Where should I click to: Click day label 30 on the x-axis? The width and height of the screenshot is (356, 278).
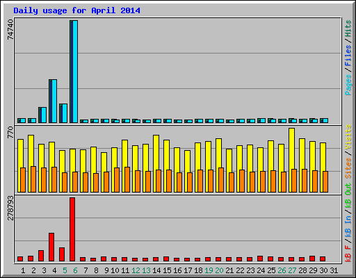coord(323,270)
